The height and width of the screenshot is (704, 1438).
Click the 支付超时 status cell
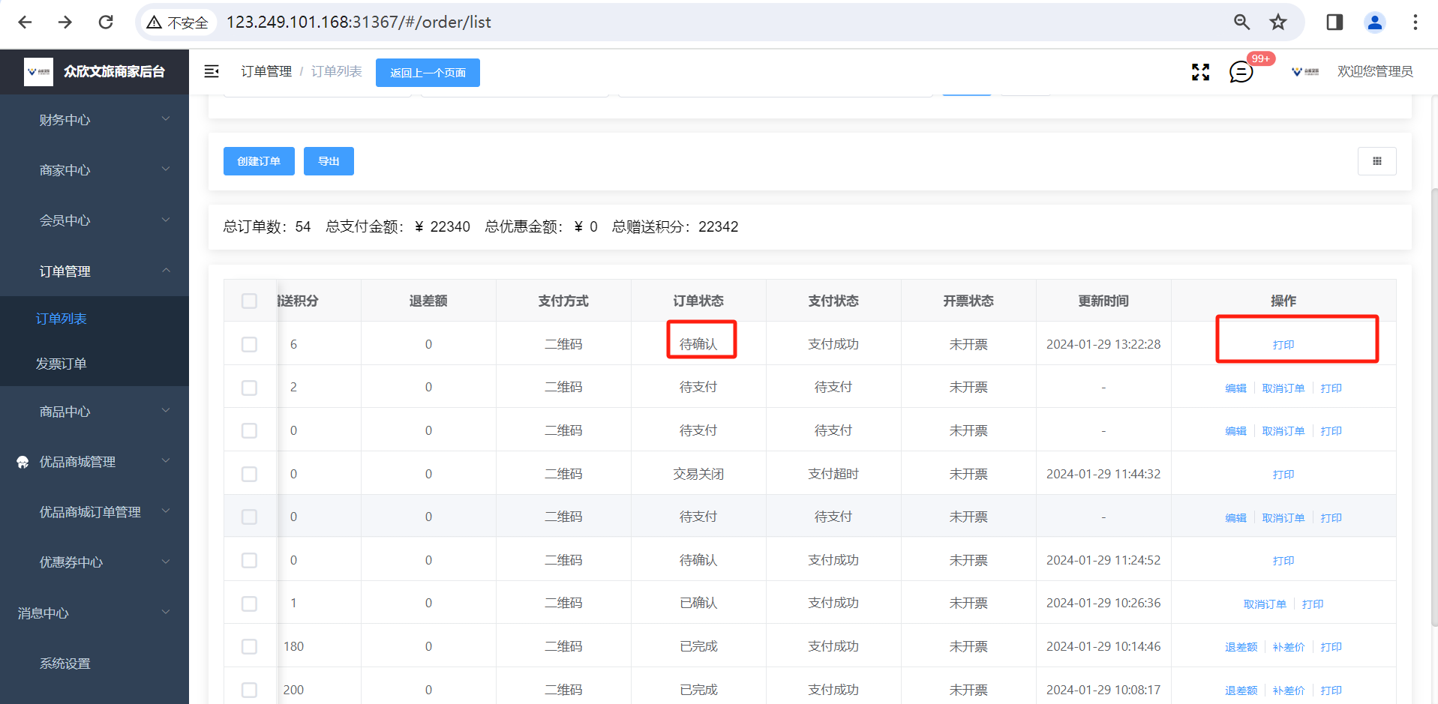click(x=833, y=474)
